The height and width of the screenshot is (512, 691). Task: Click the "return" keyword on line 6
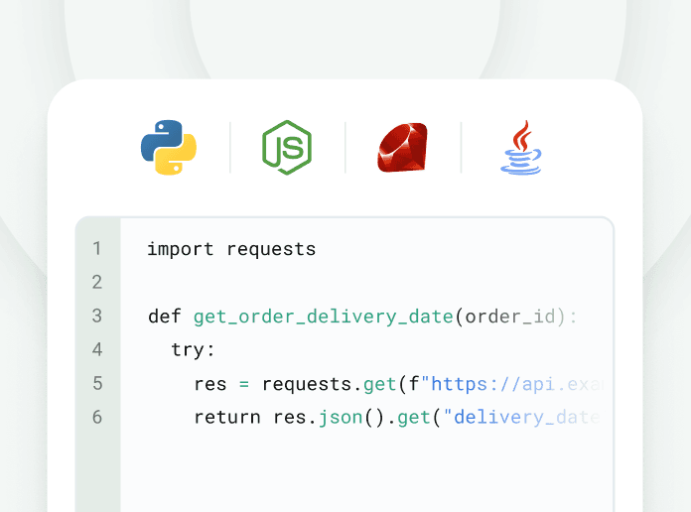(227, 418)
